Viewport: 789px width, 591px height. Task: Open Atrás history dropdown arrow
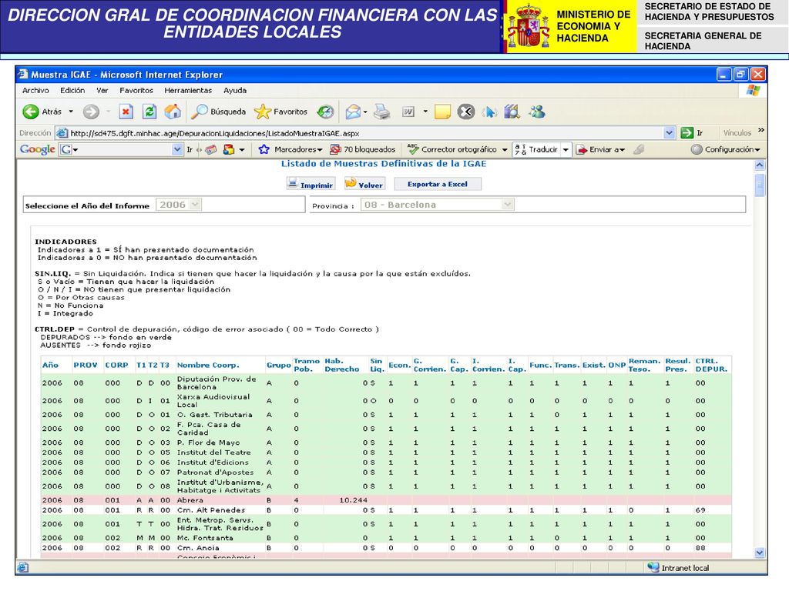click(x=71, y=112)
